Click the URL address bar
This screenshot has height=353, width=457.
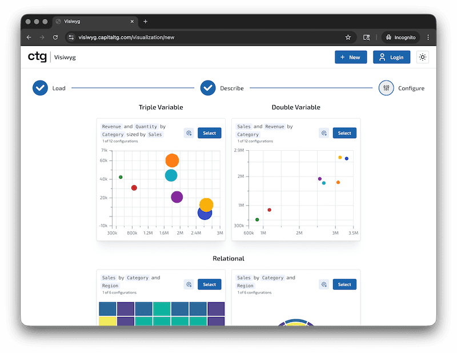(206, 37)
